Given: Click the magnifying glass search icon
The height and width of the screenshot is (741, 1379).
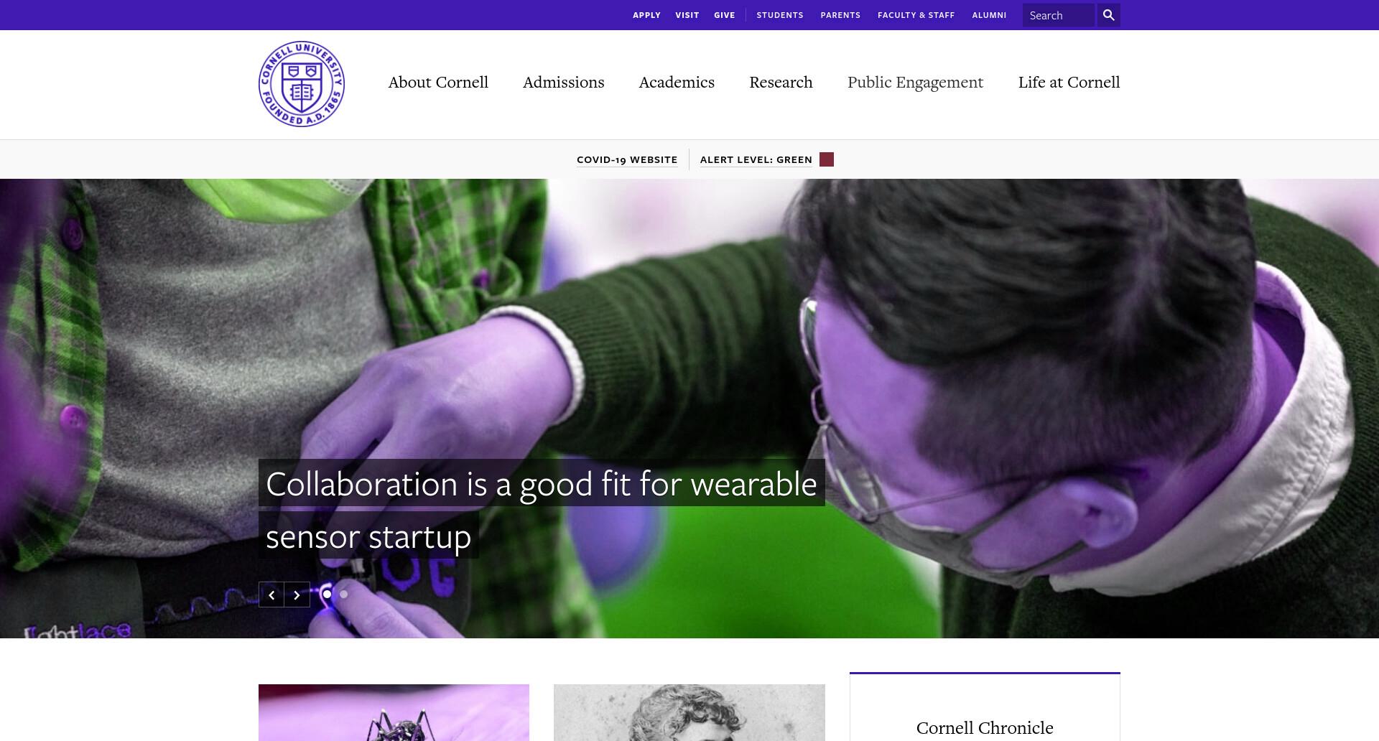Looking at the screenshot, I should coord(1108,15).
